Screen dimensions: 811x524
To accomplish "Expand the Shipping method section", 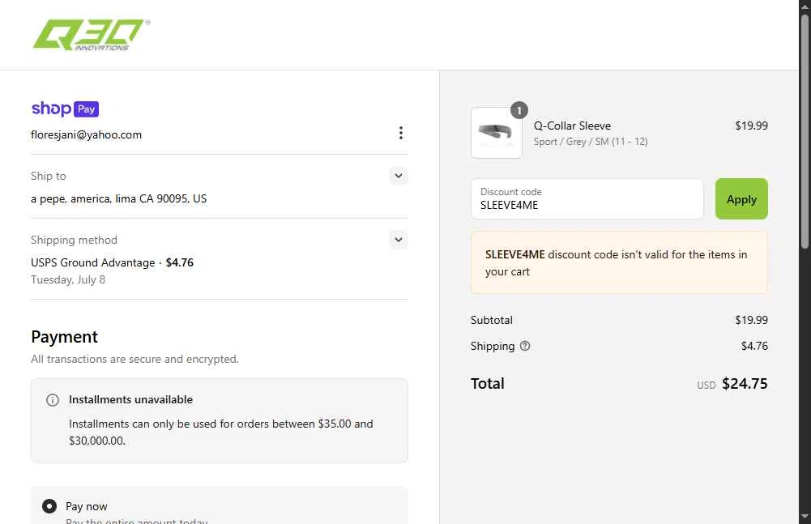I will point(399,240).
